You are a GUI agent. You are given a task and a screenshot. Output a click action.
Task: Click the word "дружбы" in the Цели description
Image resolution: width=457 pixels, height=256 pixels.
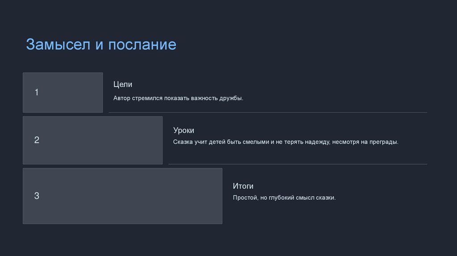[x=231, y=98]
